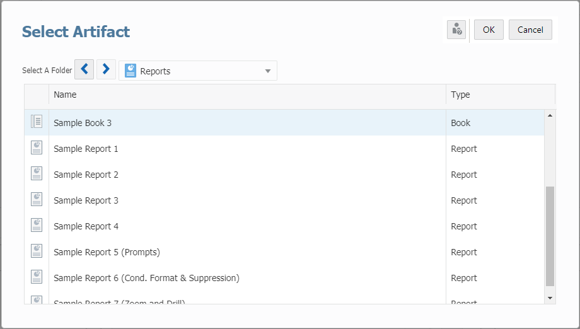Click the vertical scrollbar thumb
Viewport: 580px width, 329px height.
pyautogui.click(x=550, y=236)
